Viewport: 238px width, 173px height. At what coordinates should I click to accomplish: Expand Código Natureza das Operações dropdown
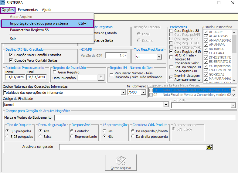point(123,92)
